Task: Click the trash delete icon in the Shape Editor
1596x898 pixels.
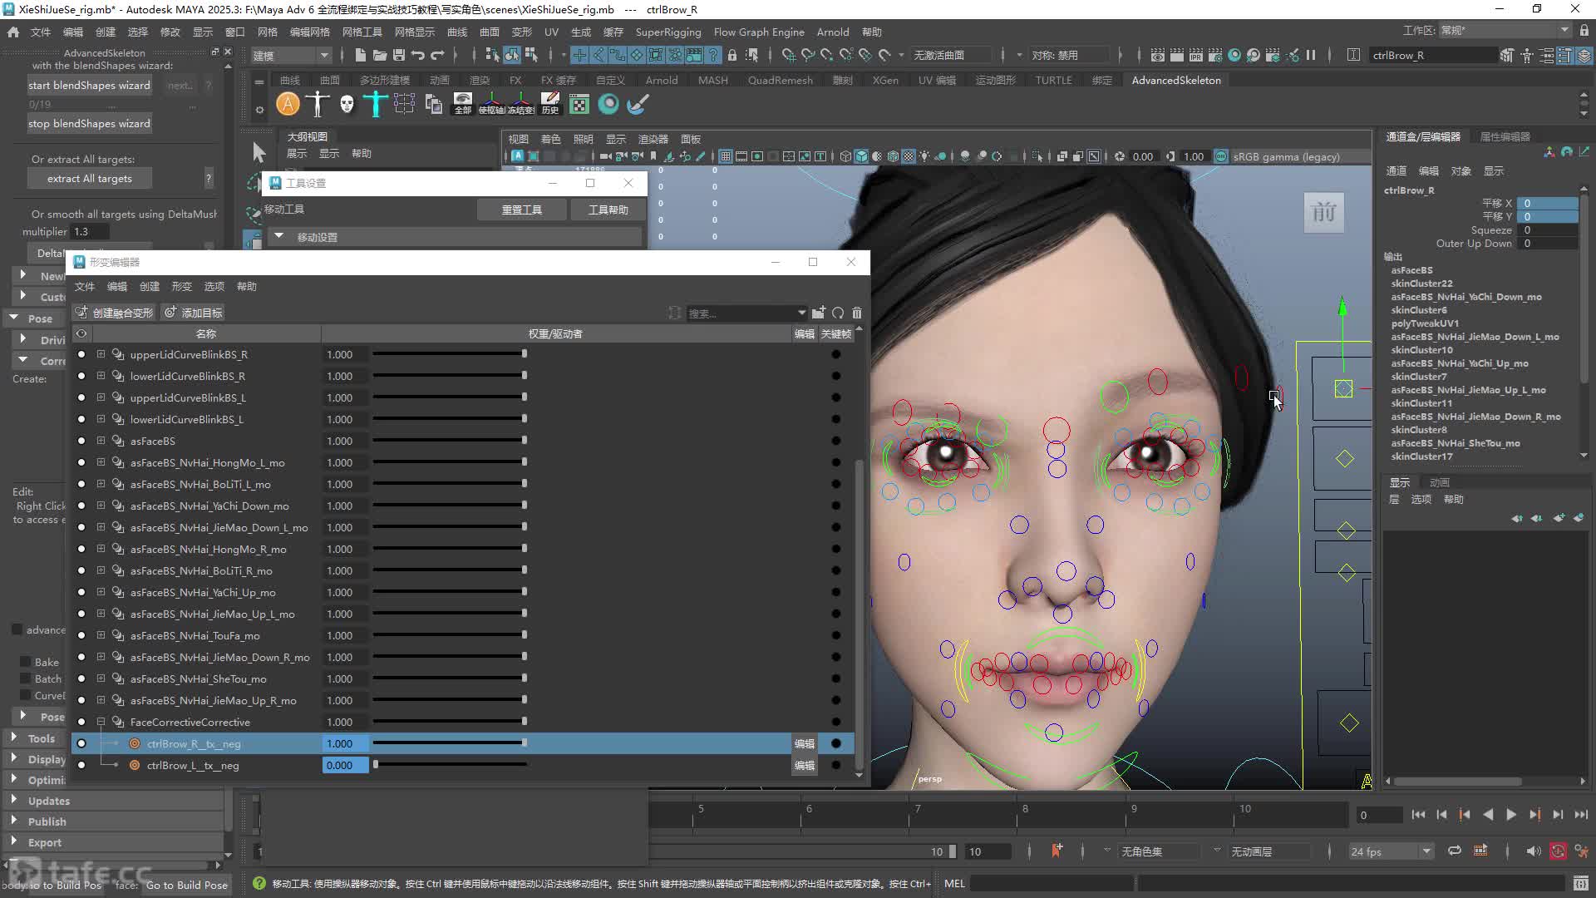Action: point(857,313)
